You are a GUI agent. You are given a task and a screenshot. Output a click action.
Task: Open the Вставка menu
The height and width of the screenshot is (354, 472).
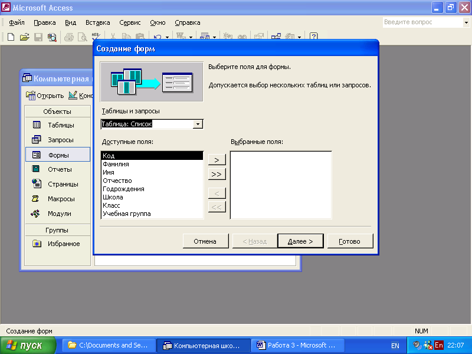tap(97, 22)
